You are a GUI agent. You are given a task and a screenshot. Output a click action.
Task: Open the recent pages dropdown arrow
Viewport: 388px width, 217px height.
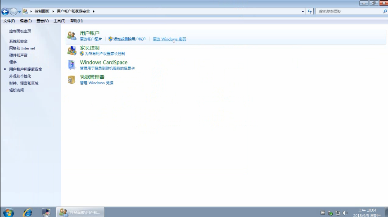point(19,12)
